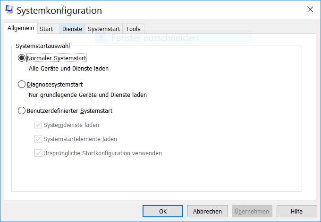Click the Übernehmen button
Screen dimensions: 321x222
252,211
